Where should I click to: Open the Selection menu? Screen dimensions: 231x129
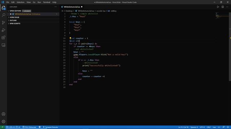tap(21, 2)
